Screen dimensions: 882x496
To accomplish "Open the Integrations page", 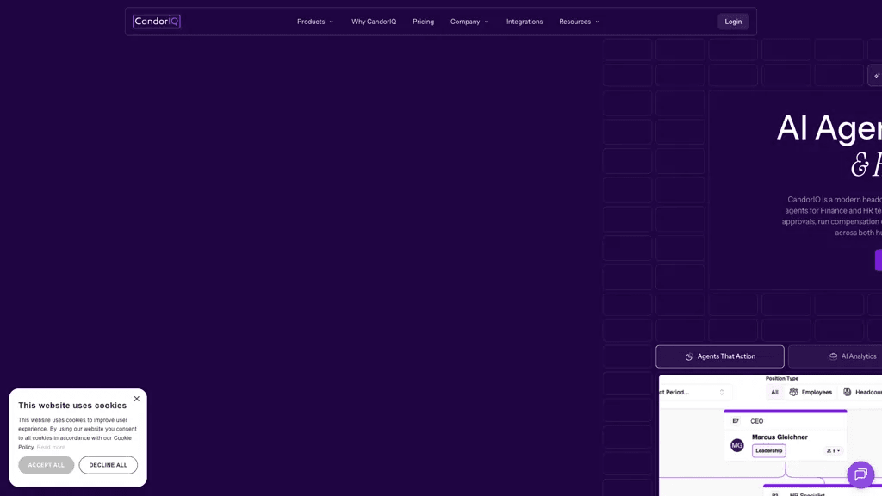I will pos(525,22).
